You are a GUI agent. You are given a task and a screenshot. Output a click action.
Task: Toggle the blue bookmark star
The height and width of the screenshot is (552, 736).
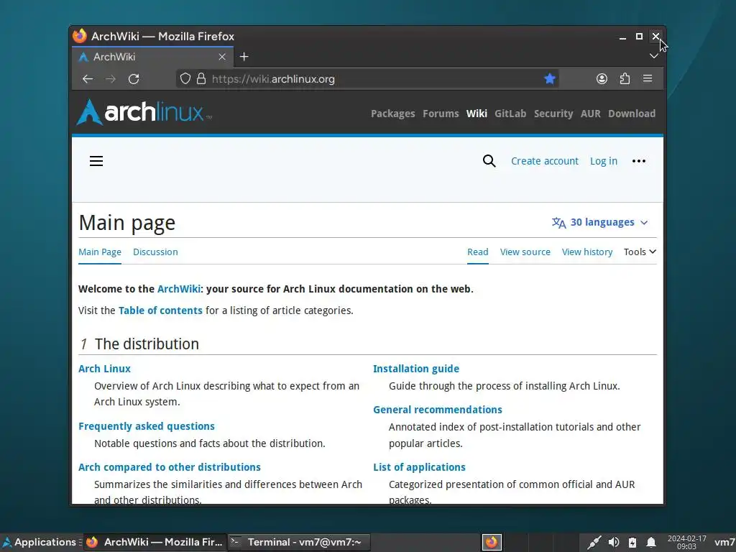pos(550,78)
